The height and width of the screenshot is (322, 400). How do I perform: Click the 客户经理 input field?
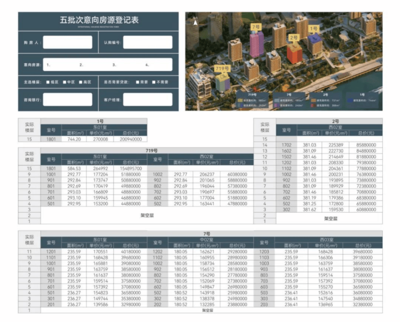pos(147,99)
